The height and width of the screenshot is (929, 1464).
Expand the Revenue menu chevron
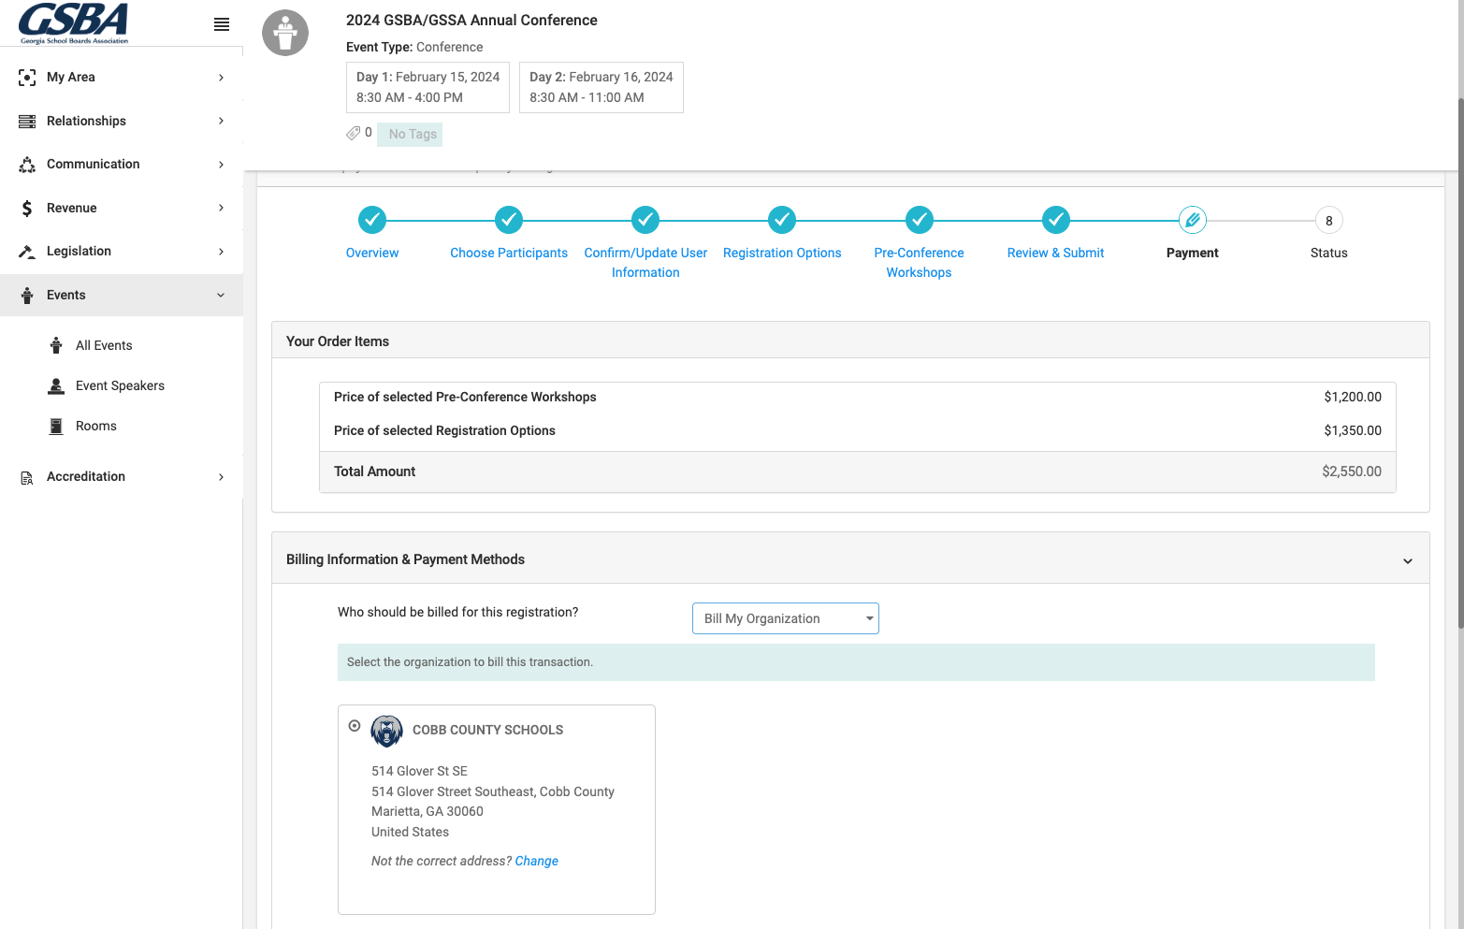221,208
